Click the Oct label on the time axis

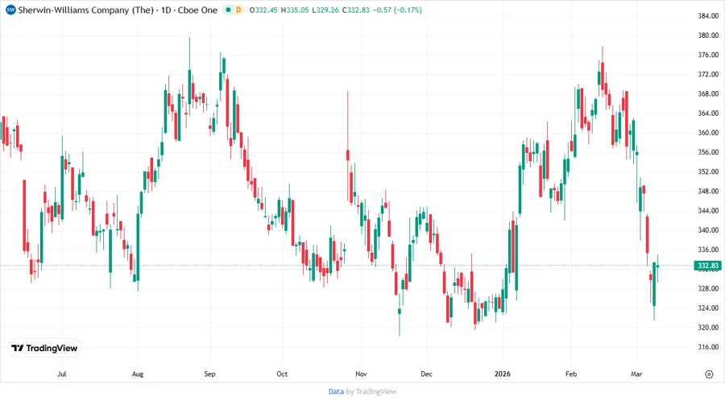click(x=282, y=374)
